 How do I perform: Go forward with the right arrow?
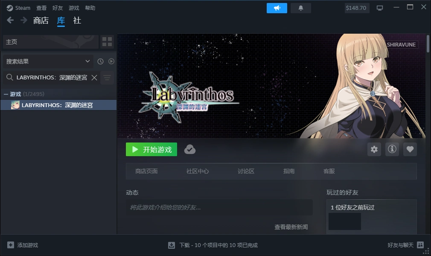(x=23, y=20)
